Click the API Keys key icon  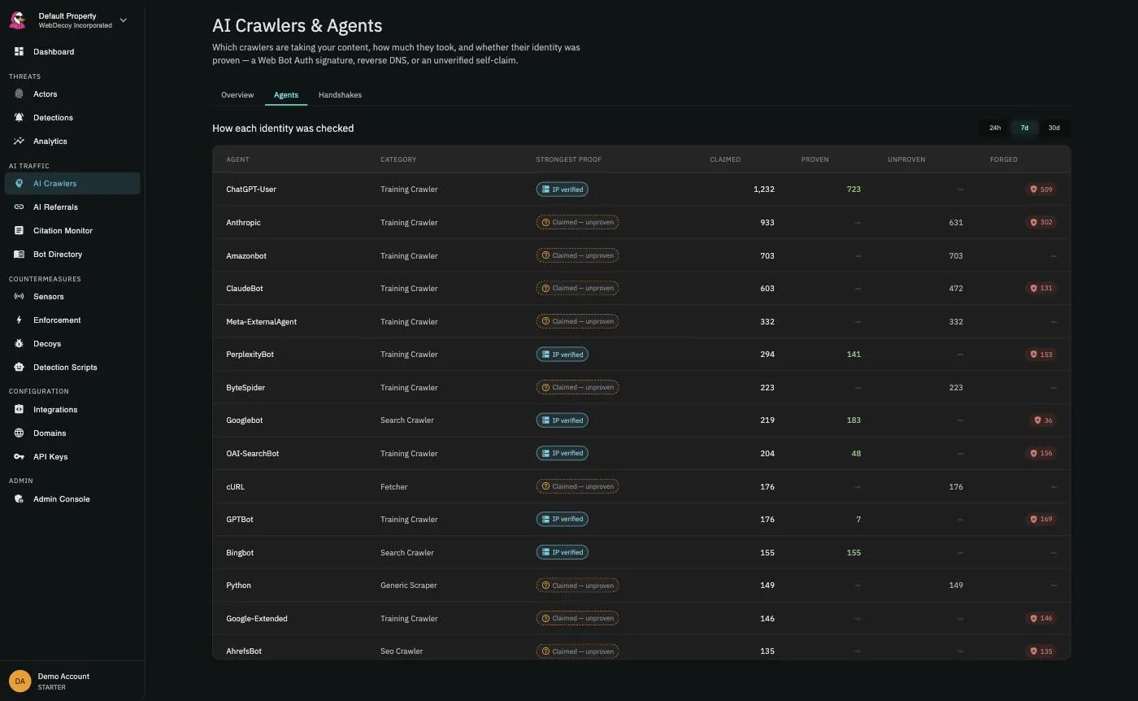(19, 456)
